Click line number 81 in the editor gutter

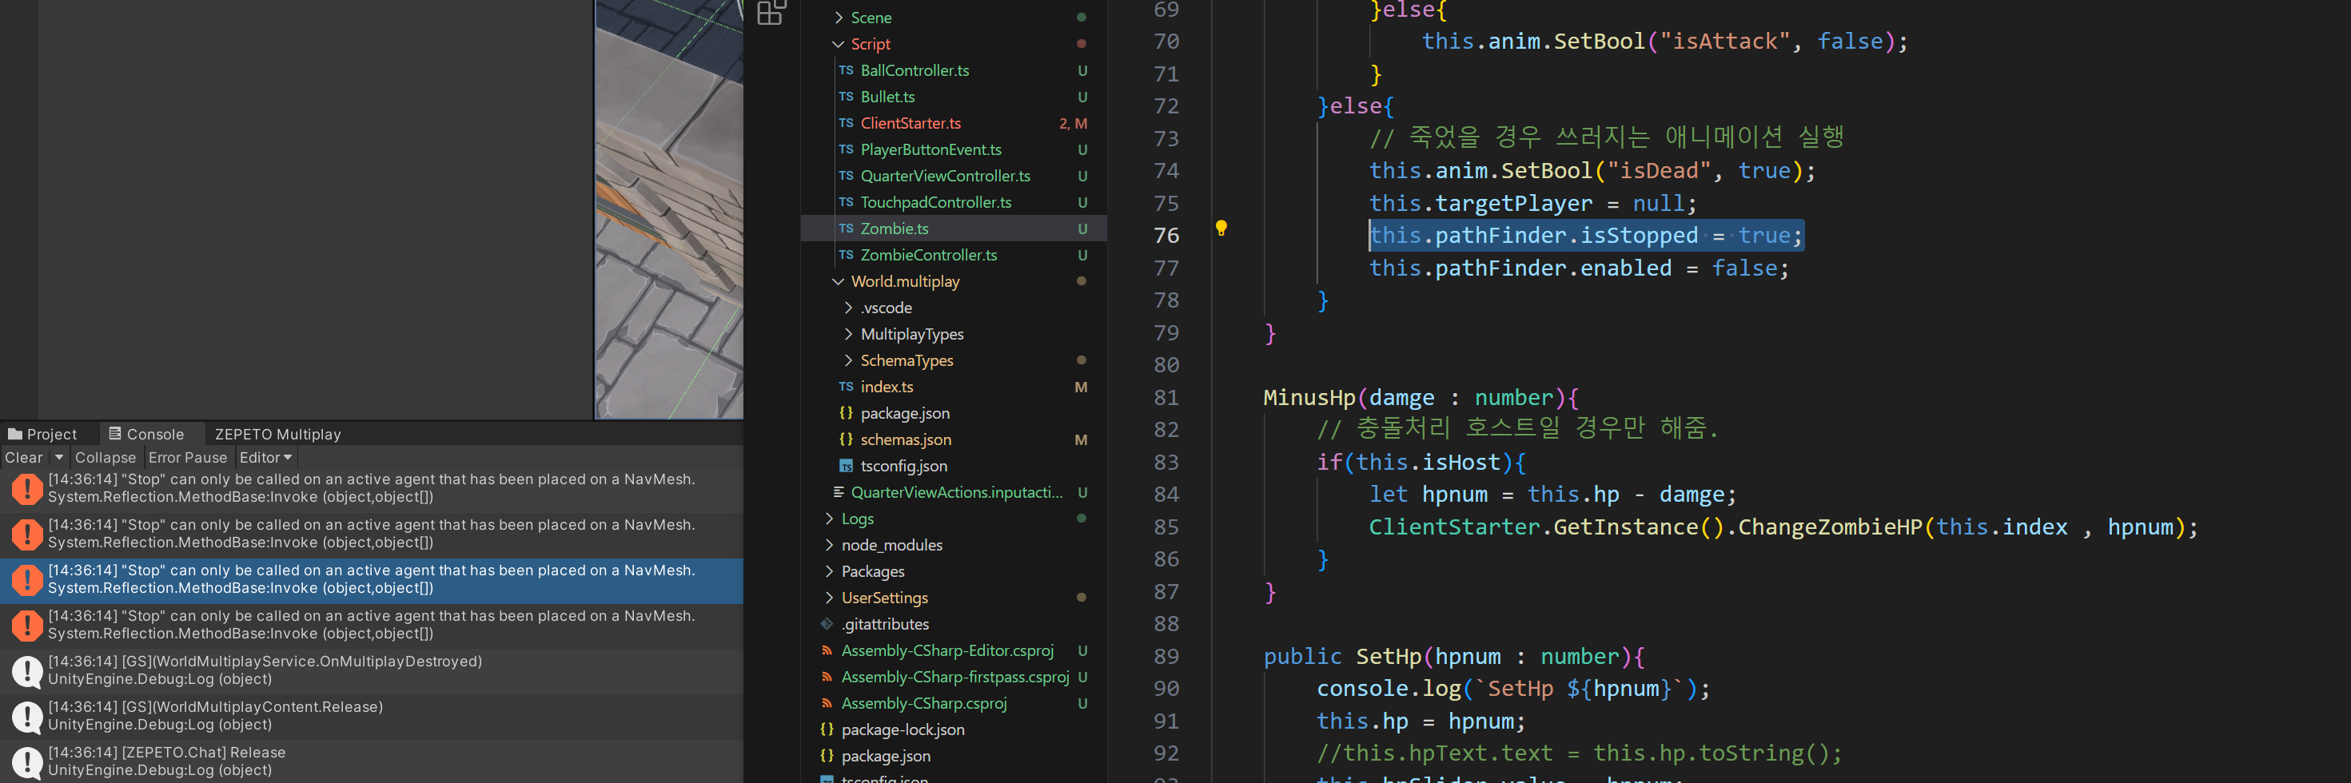1166,398
